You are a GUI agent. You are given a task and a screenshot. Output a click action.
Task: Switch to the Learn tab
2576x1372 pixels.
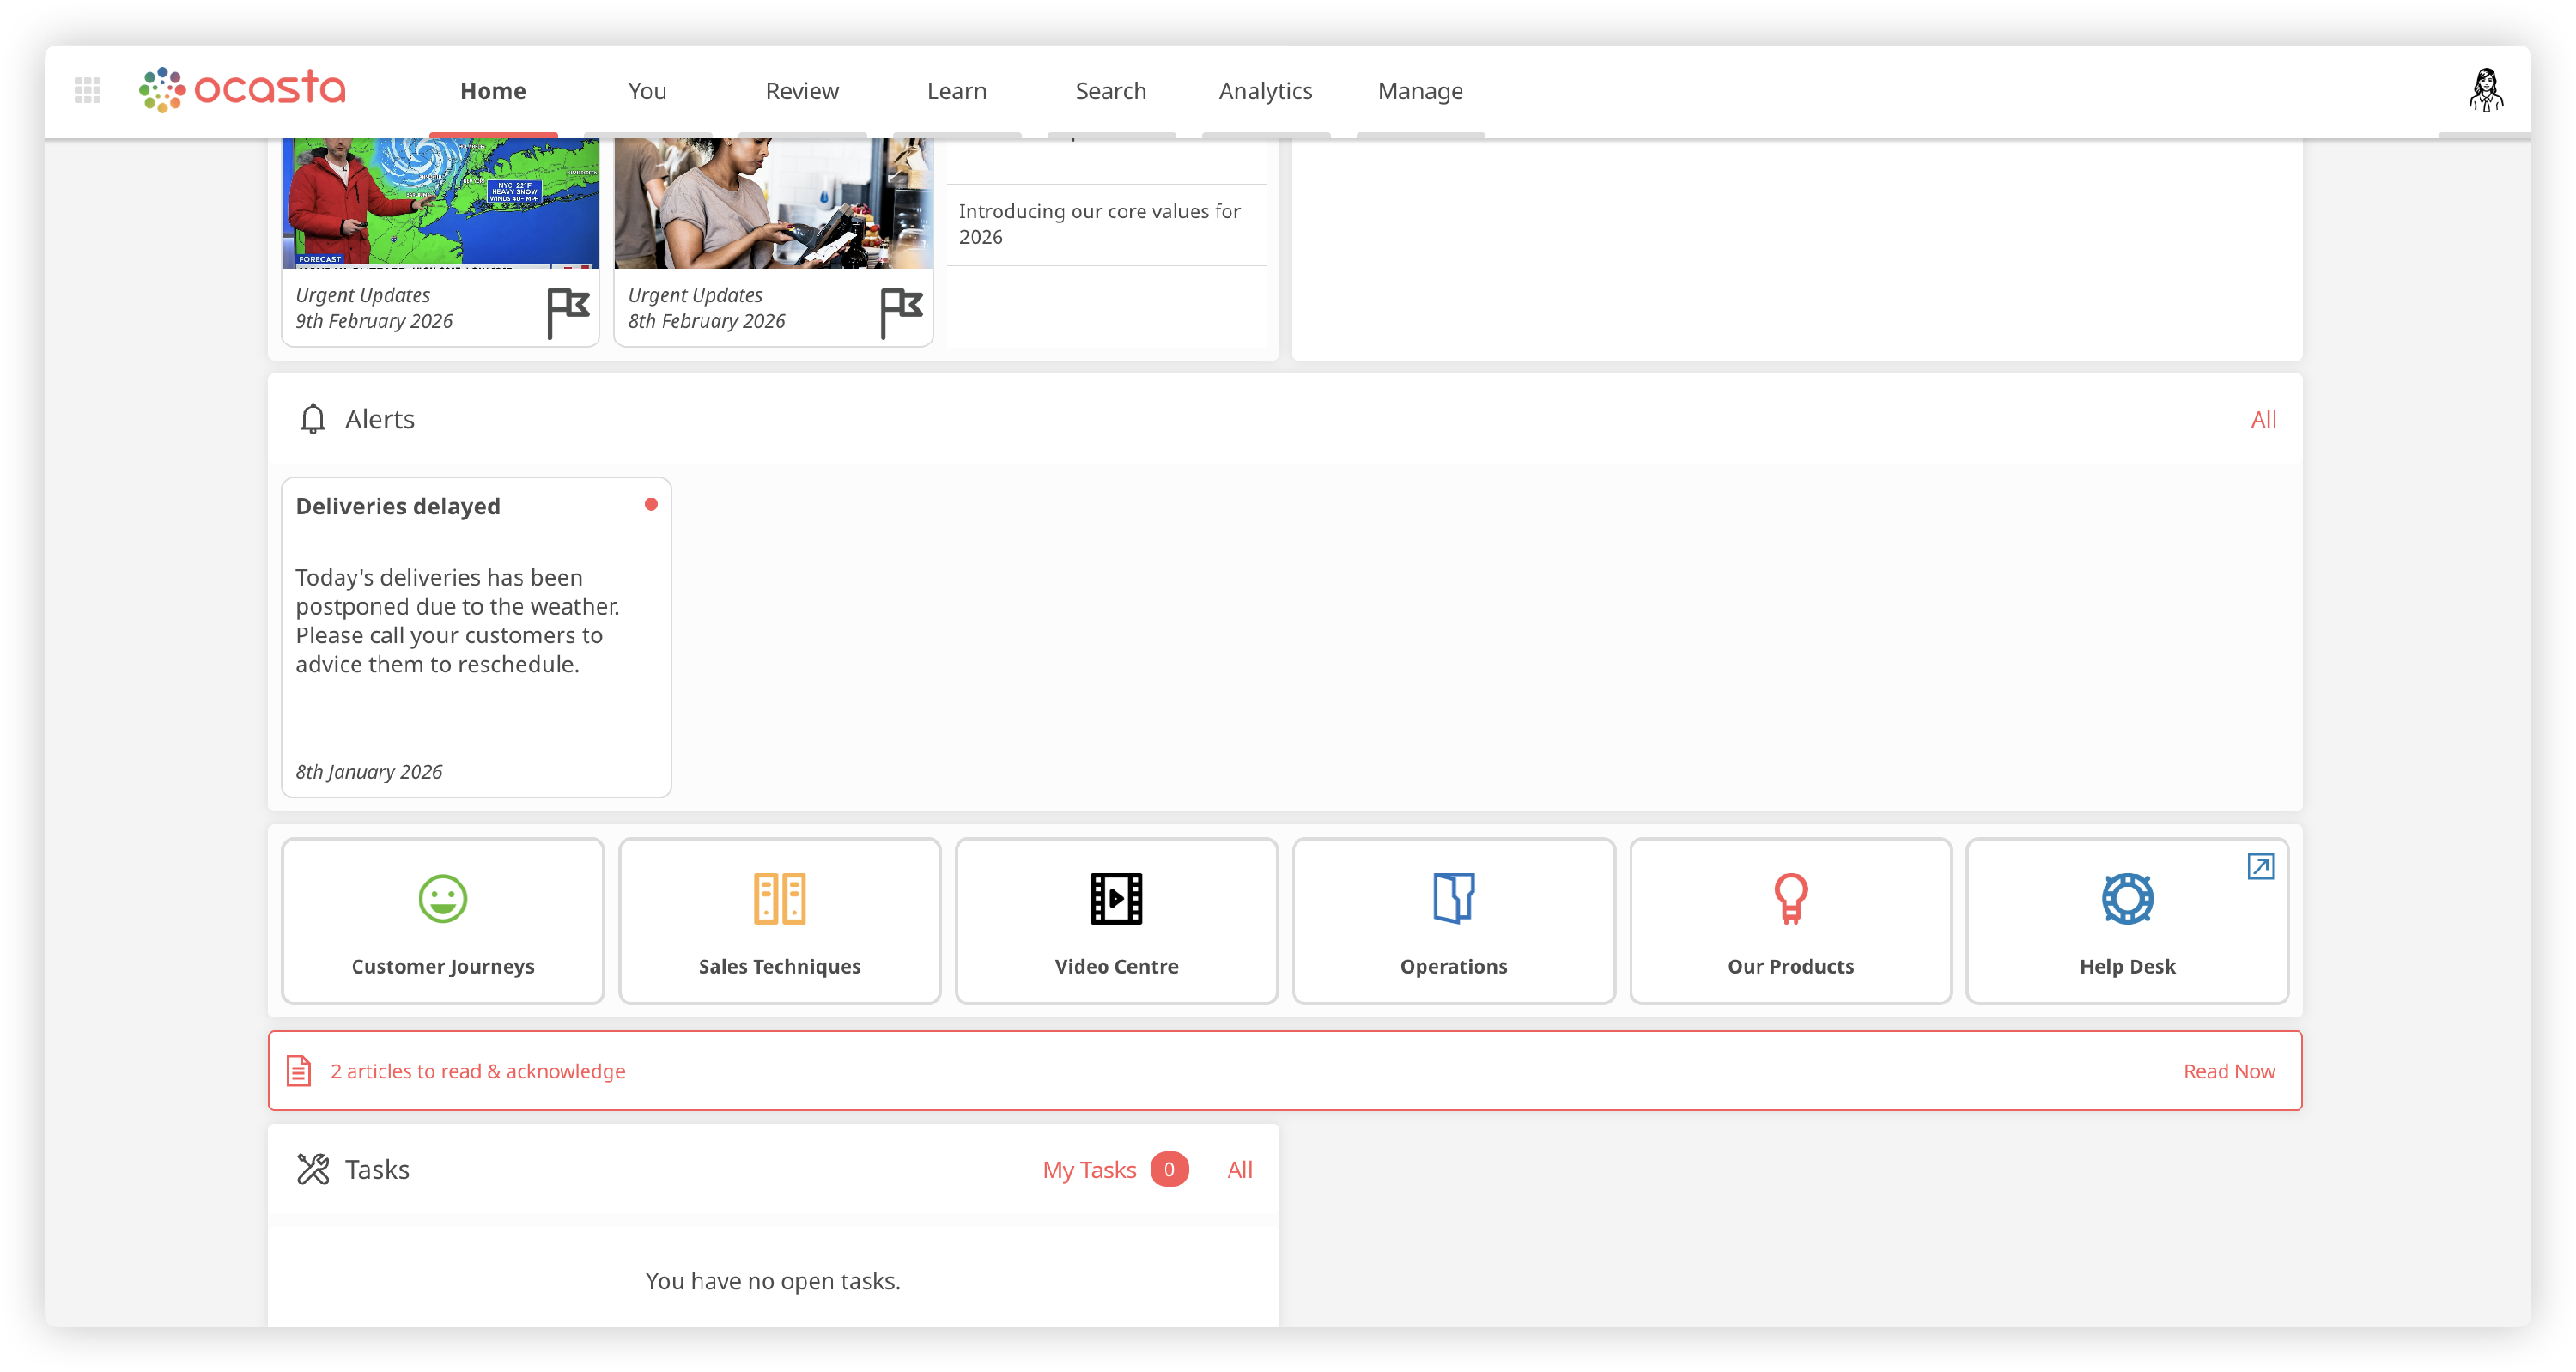coord(956,91)
